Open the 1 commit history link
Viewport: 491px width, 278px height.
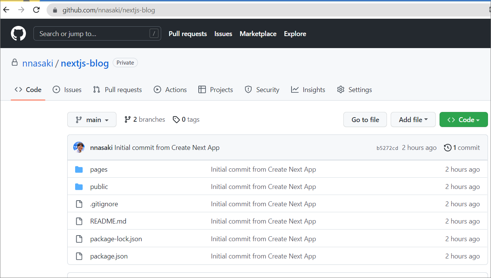(462, 148)
